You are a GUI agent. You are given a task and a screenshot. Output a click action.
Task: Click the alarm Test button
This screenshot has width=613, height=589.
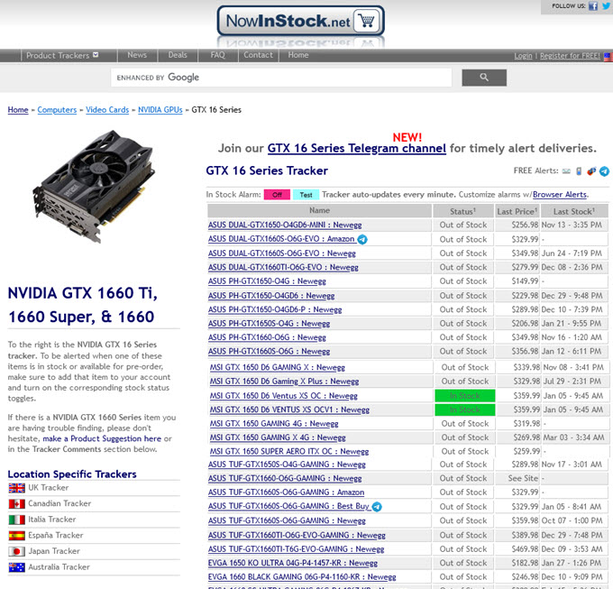[306, 195]
